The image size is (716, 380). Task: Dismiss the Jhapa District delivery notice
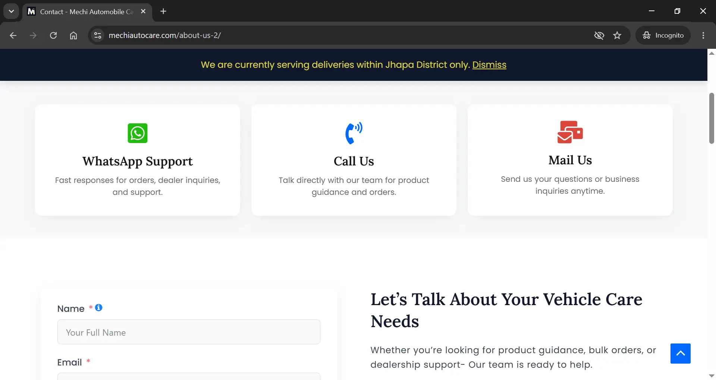point(489,65)
